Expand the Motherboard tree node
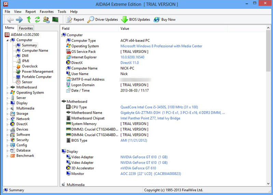 (8, 87)
